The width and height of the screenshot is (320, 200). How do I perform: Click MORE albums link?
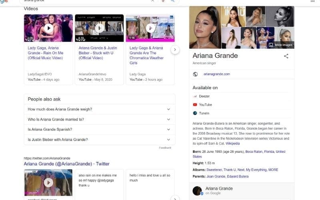pyautogui.click(x=273, y=170)
